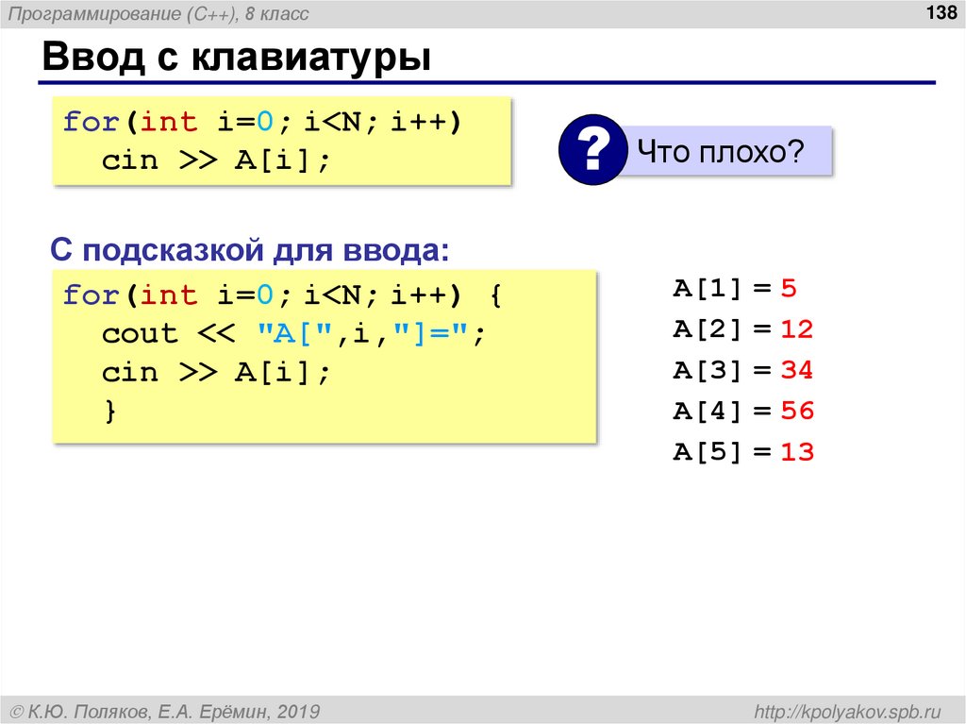Click the output line 'A[2] = 12'
The height and width of the screenshot is (724, 966).
coord(743,328)
